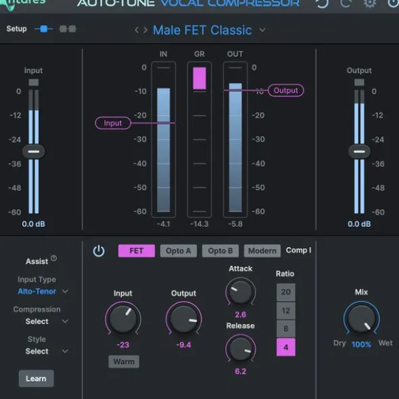This screenshot has height=399, width=399.
Task: Click the Output fader 0.0 dB value
Action: point(359,224)
